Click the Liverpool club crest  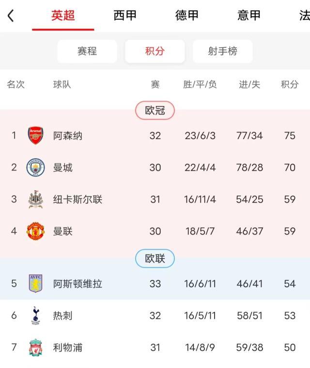[35, 348]
